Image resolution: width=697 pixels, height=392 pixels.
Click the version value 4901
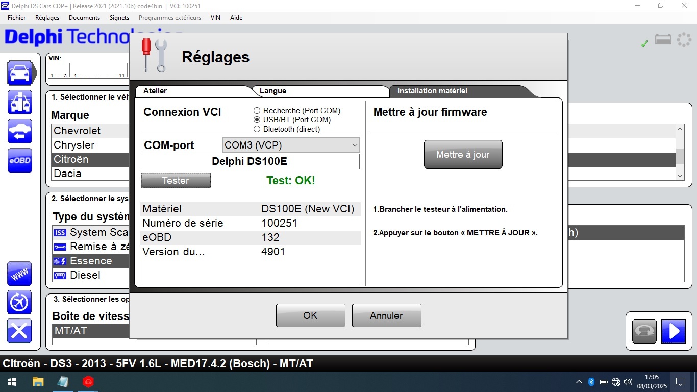pyautogui.click(x=273, y=252)
